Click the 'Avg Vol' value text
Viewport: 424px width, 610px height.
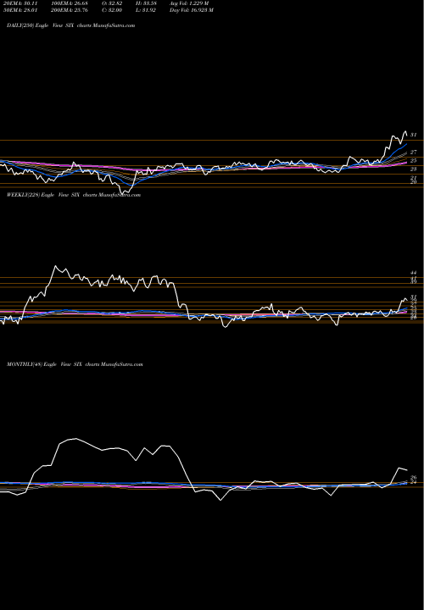189,3
